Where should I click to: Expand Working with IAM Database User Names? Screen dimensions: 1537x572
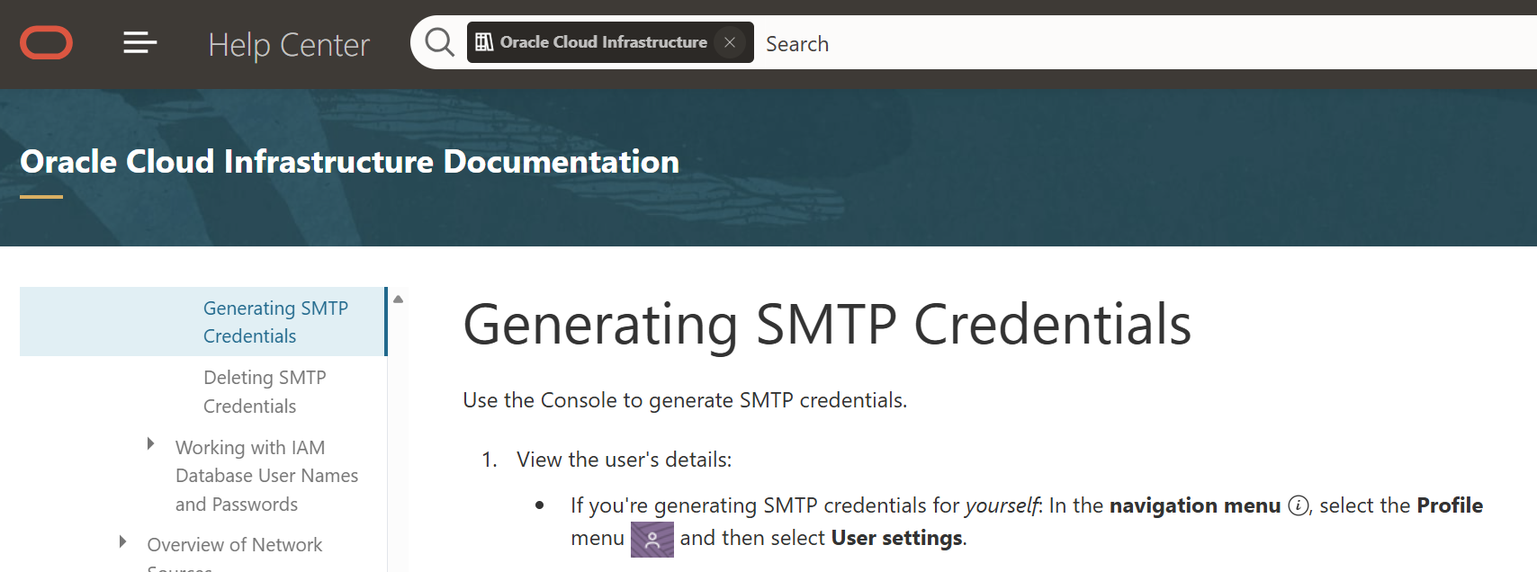click(x=150, y=444)
